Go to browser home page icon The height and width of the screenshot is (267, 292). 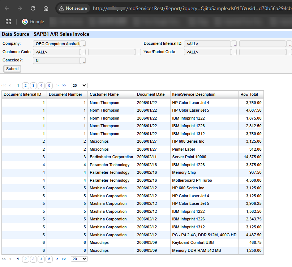(46, 8)
